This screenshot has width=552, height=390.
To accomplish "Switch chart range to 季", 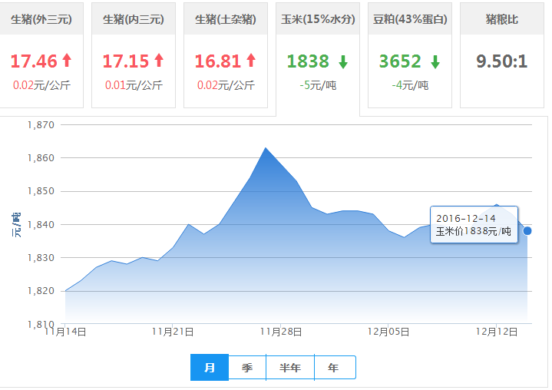I will [x=247, y=368].
